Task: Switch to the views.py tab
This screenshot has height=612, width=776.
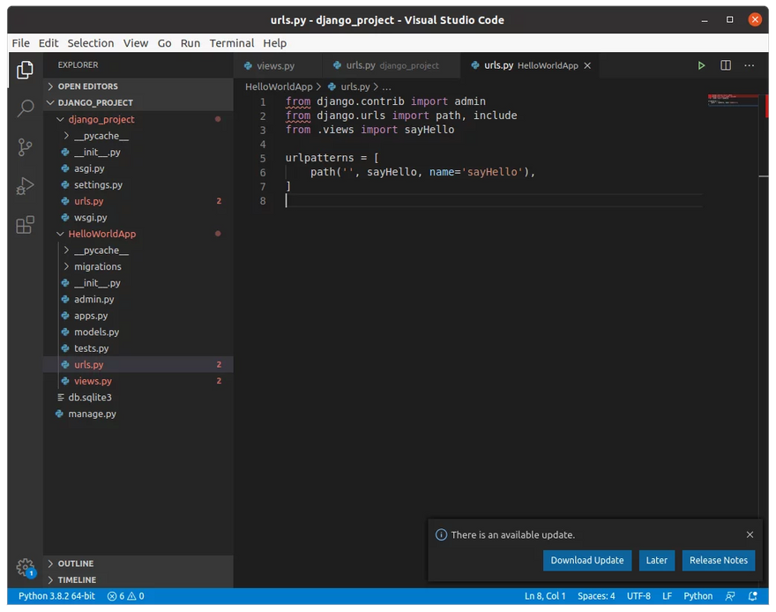Action: point(275,66)
